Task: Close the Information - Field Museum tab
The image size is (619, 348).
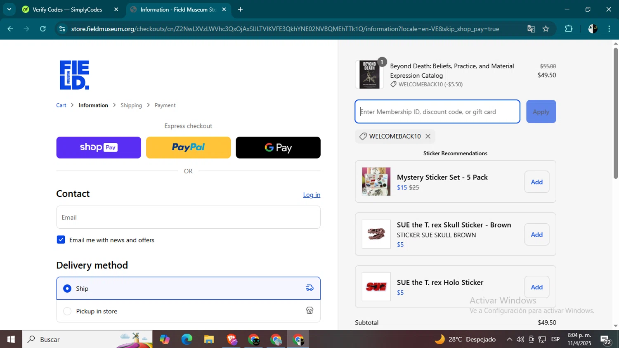Action: tap(224, 9)
